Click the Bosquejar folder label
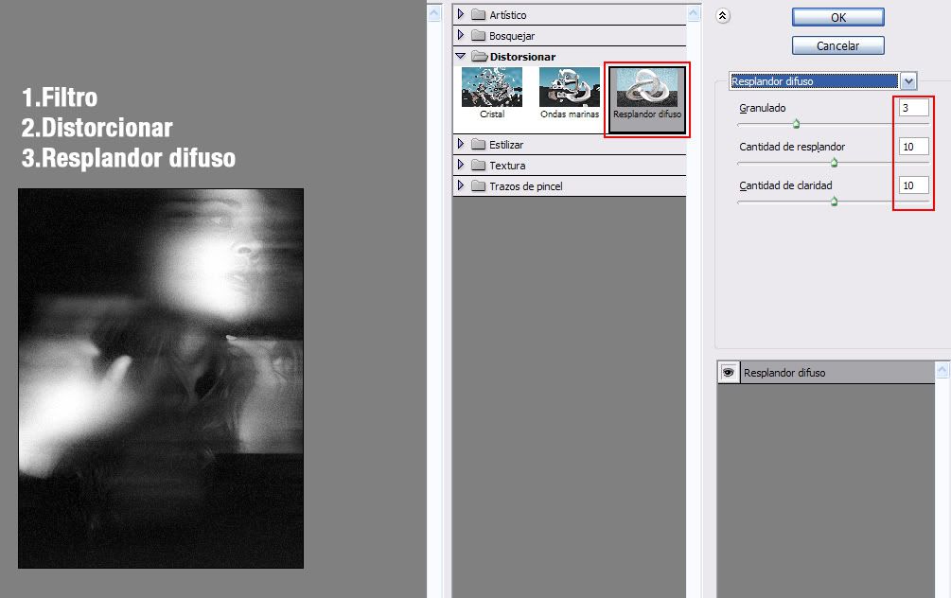This screenshot has width=951, height=598. (512, 36)
